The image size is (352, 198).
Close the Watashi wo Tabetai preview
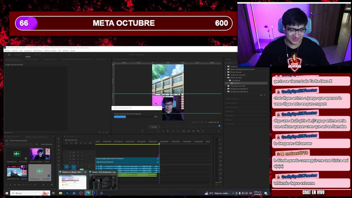point(85,172)
